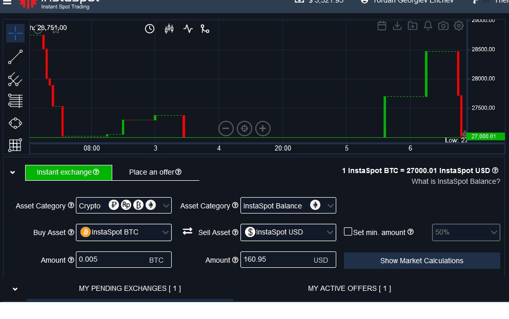Screen dimensions: 509x319
Task: Collapse the exchange form section chevron
Action: [x=13, y=172]
